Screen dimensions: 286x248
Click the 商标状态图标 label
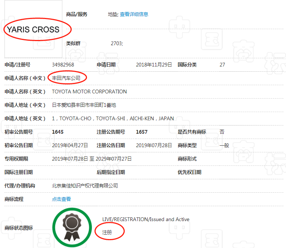(x=19, y=228)
